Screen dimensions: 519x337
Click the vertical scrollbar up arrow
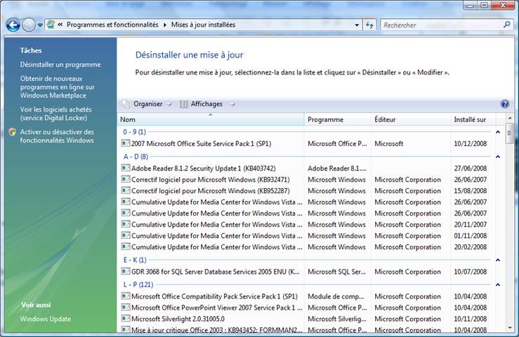510,118
